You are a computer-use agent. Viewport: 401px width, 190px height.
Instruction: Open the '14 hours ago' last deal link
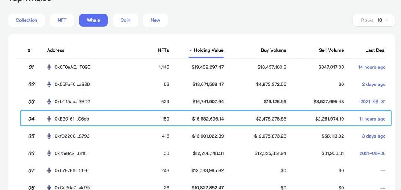point(372,67)
